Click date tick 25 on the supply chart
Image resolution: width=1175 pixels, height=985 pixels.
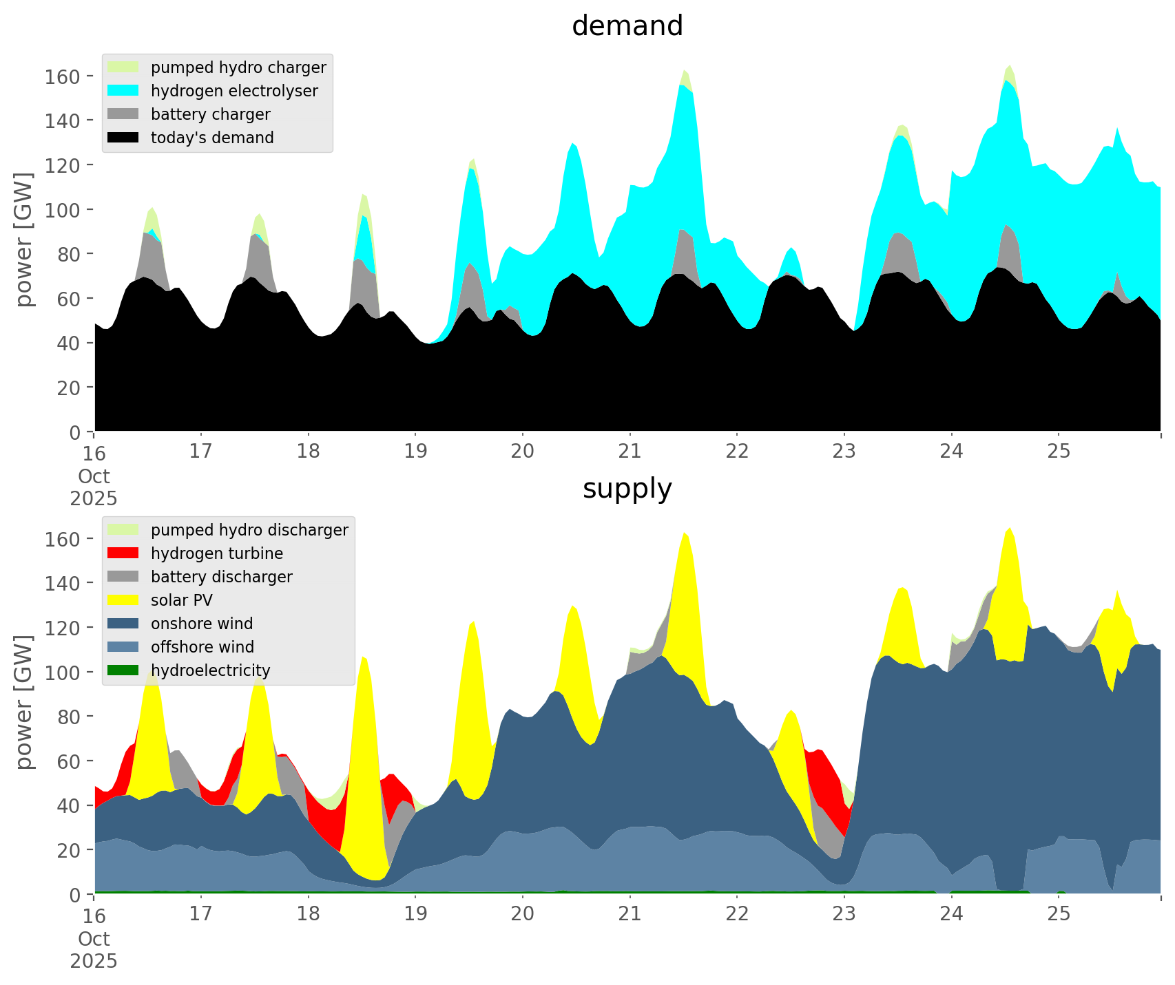pos(1059,914)
